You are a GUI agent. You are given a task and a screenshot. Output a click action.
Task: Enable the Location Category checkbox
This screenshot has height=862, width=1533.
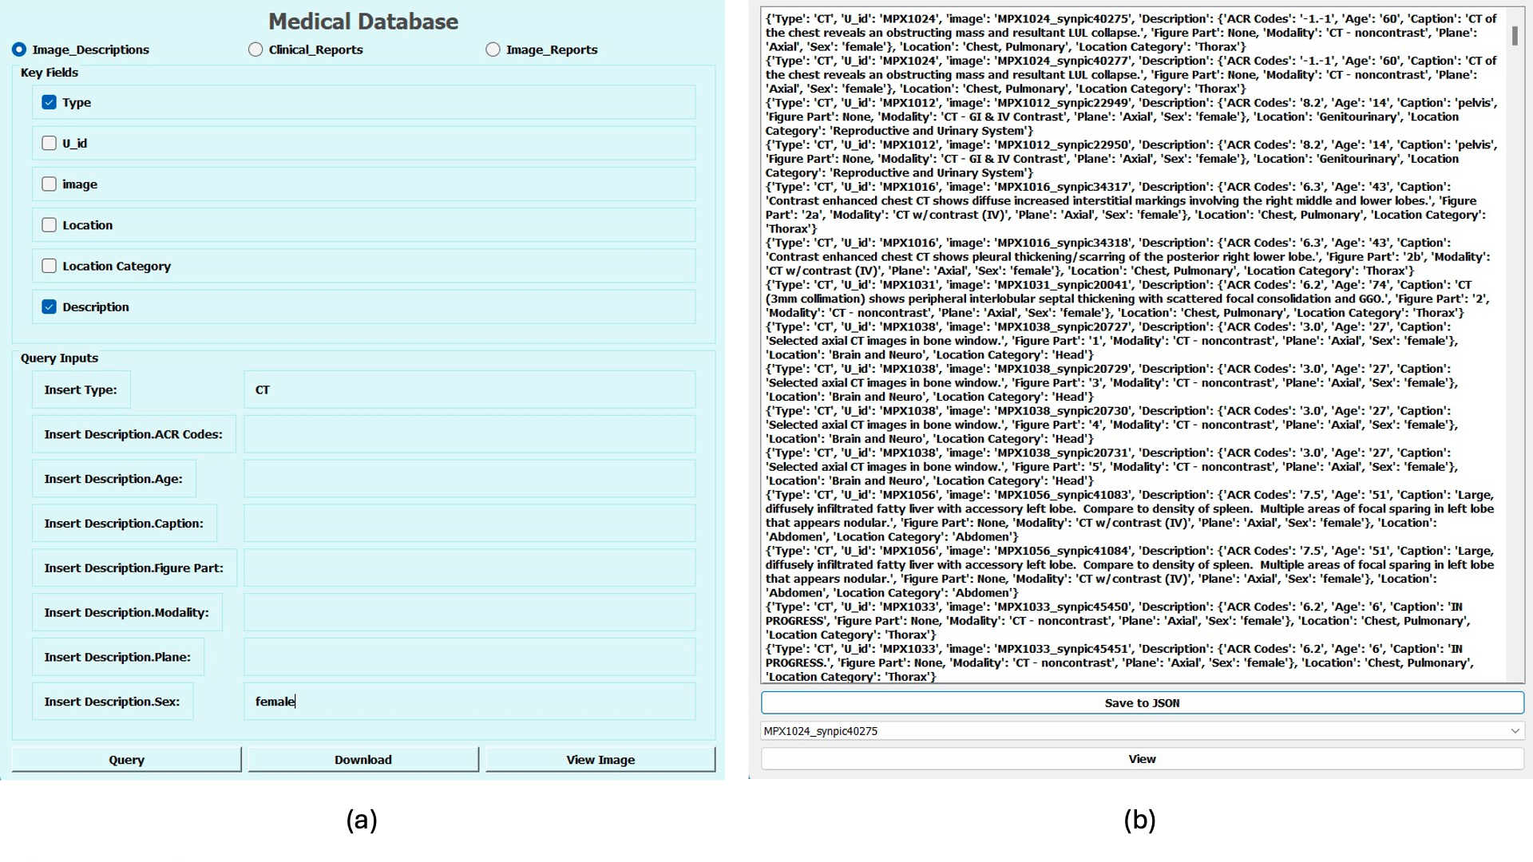[x=49, y=267]
